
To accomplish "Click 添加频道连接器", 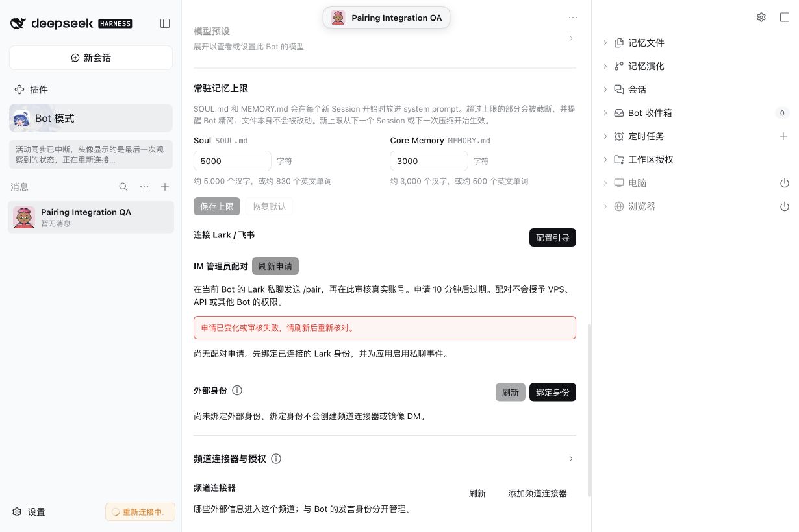I will pyautogui.click(x=537, y=493).
